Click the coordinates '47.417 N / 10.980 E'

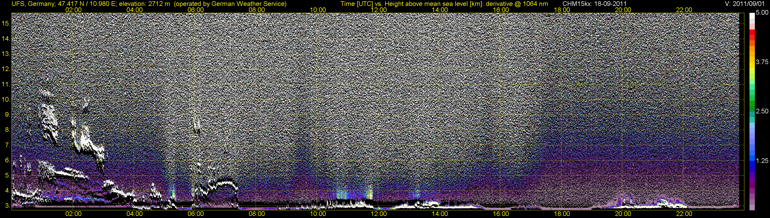click(87, 4)
